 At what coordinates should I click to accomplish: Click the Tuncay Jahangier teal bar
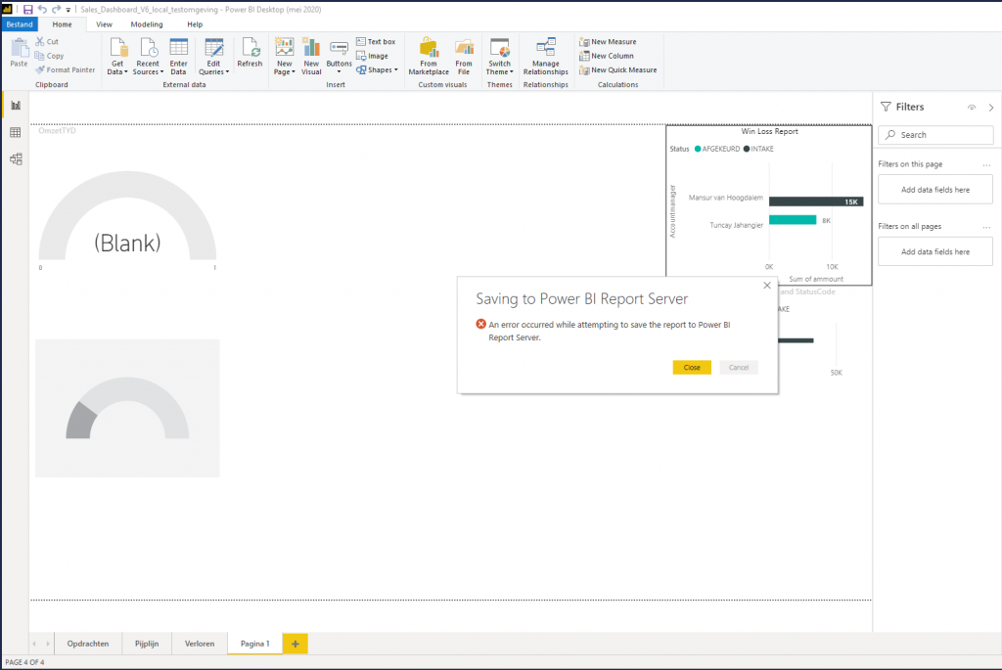pos(793,220)
